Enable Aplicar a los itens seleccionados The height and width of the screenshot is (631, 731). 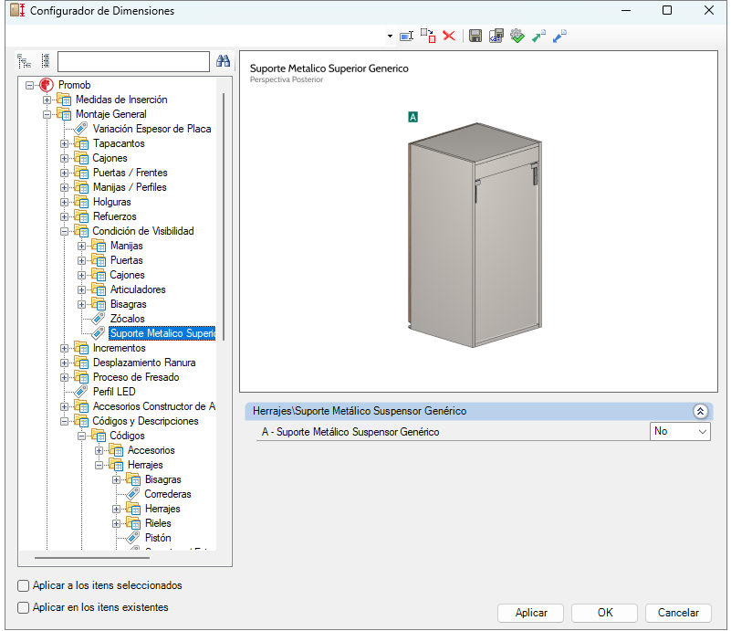(23, 585)
